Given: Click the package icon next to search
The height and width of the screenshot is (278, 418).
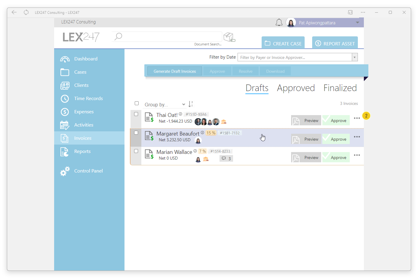Looking at the screenshot, I should 229,37.
